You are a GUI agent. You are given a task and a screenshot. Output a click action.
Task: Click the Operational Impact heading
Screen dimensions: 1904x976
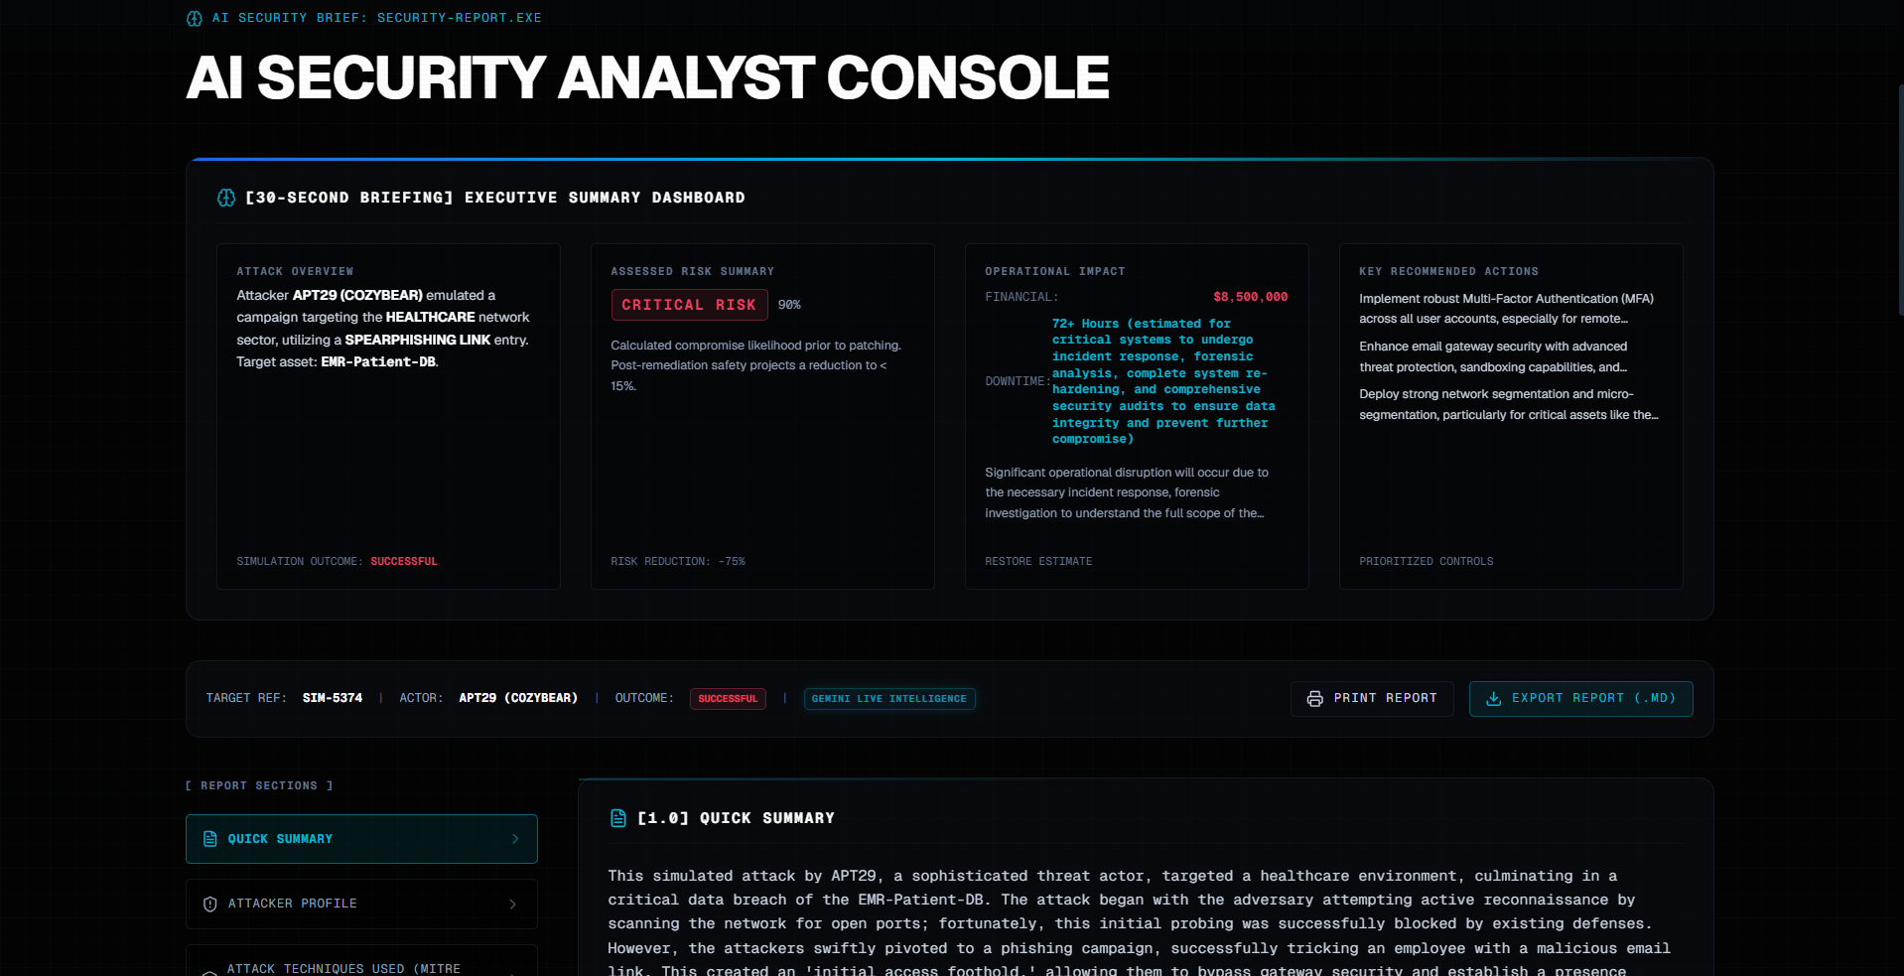(1055, 271)
